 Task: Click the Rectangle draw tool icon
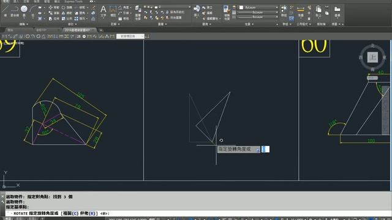pos(40,7)
